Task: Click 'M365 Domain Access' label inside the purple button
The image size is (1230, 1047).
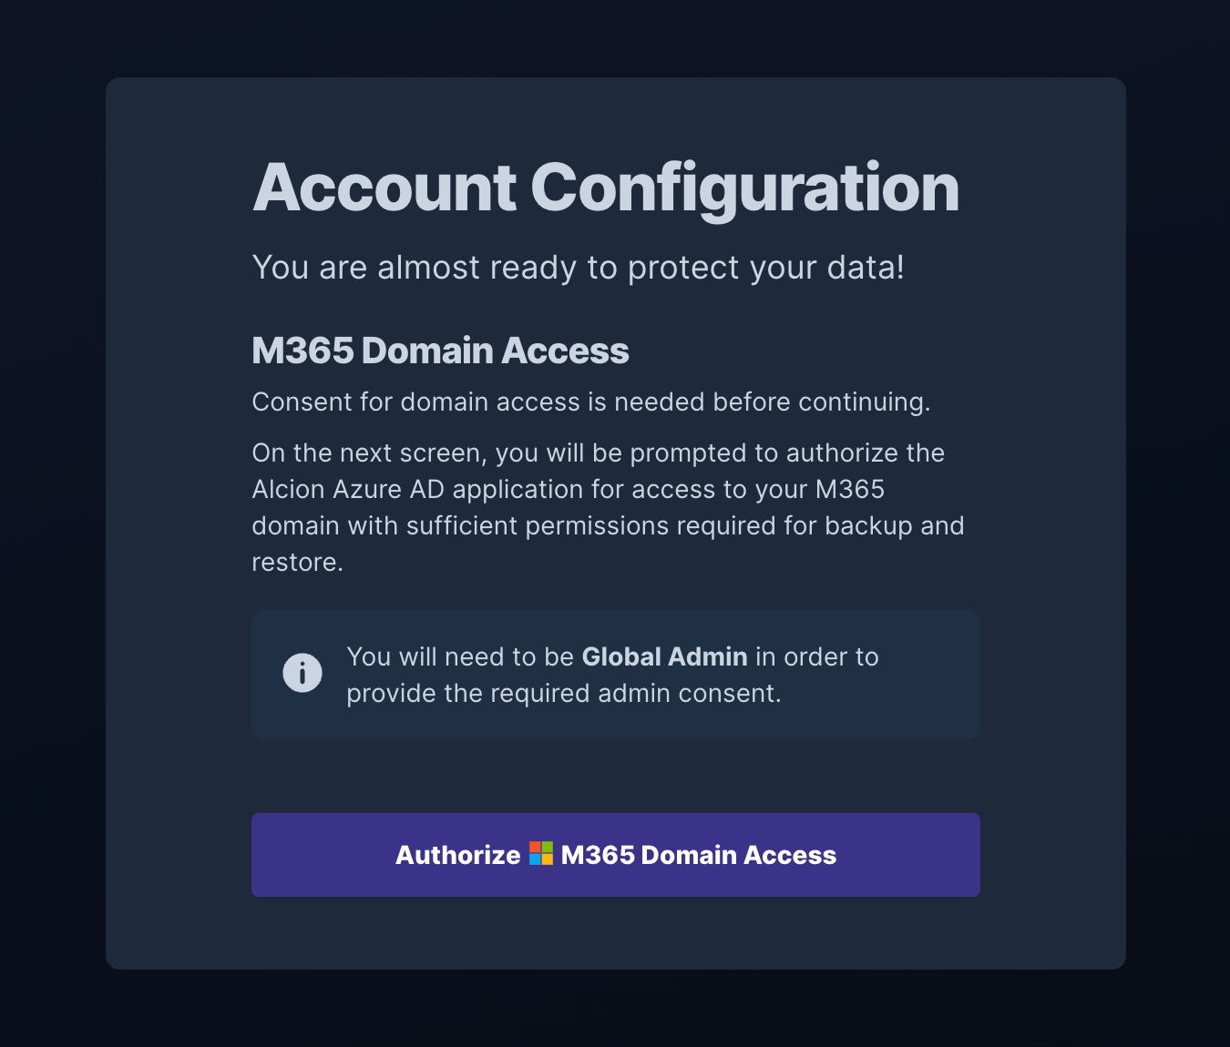Action: (699, 855)
